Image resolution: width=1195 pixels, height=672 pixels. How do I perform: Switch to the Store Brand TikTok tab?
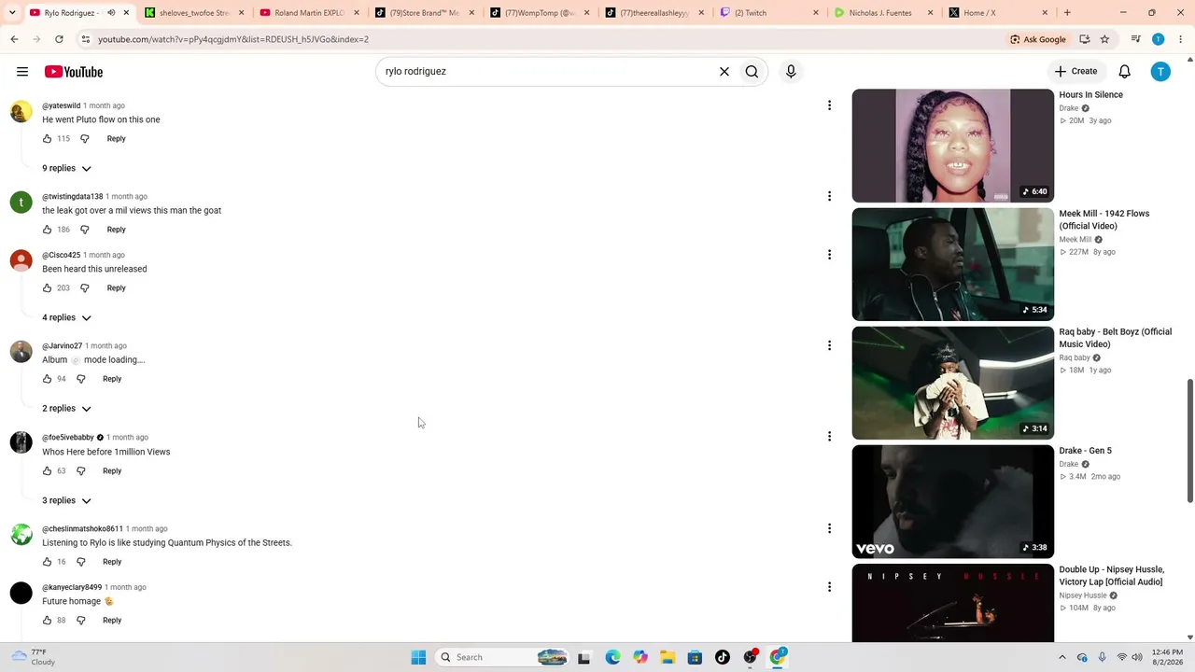(x=425, y=13)
